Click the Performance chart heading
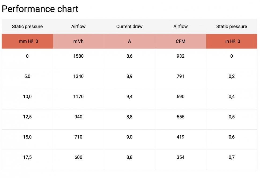This screenshot has width=260, height=178. tap(40, 9)
